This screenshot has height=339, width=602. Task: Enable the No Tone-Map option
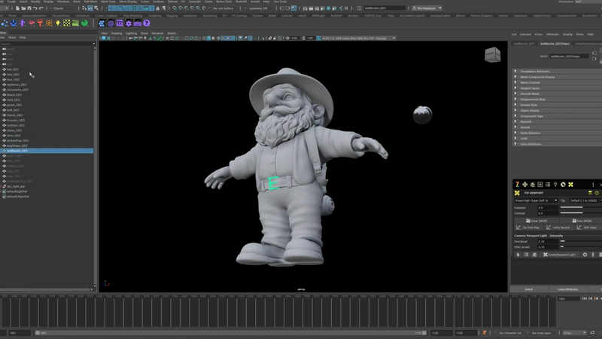click(528, 228)
